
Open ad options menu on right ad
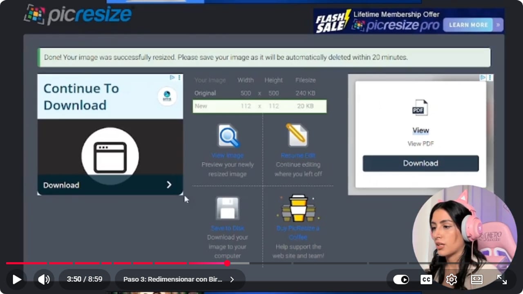point(490,78)
